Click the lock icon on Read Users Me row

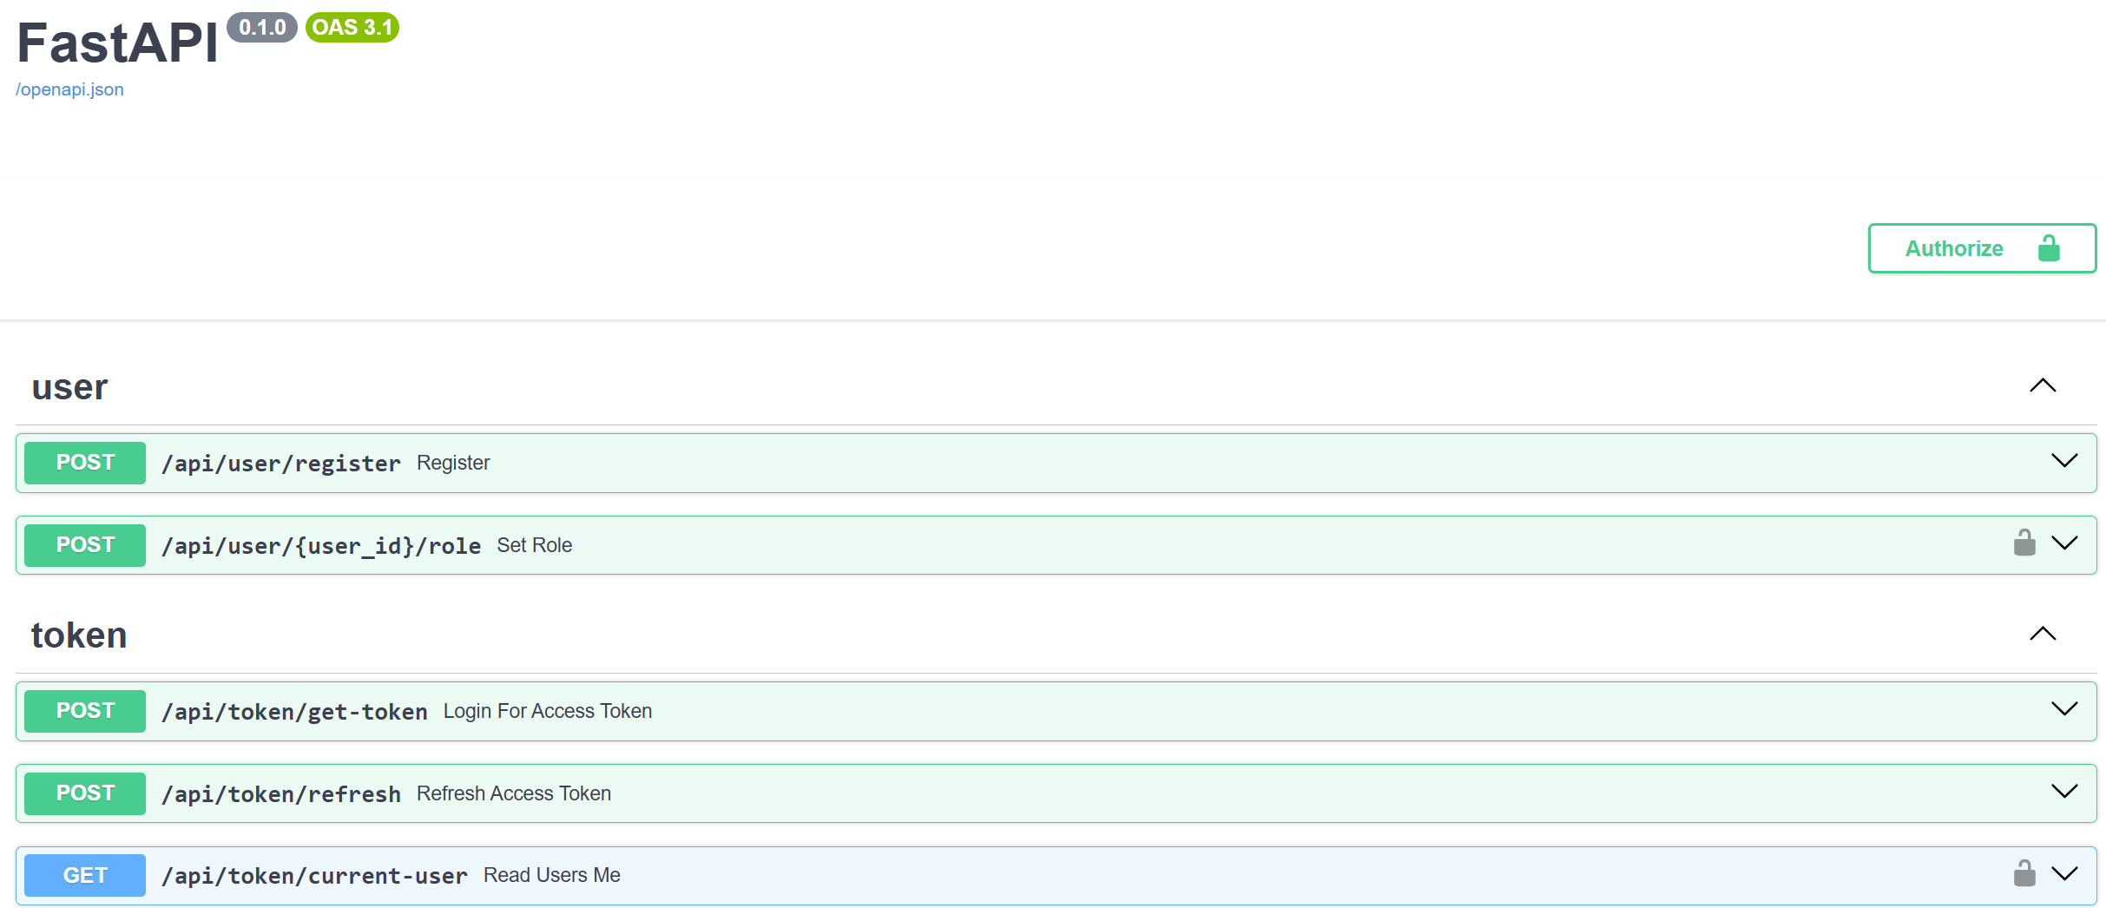pos(2024,873)
